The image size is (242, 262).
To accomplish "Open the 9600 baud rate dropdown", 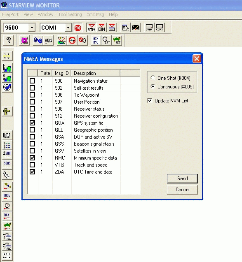I will pyautogui.click(x=32, y=28).
